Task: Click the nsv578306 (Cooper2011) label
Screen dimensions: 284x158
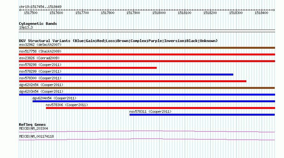Action: coord(67,105)
